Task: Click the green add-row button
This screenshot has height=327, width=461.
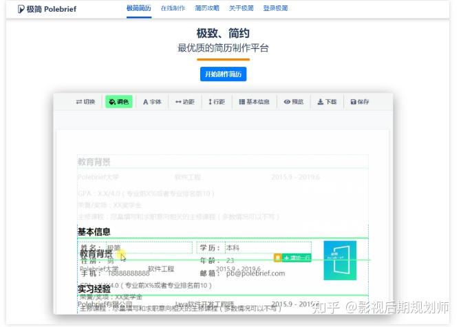Action: point(297,258)
